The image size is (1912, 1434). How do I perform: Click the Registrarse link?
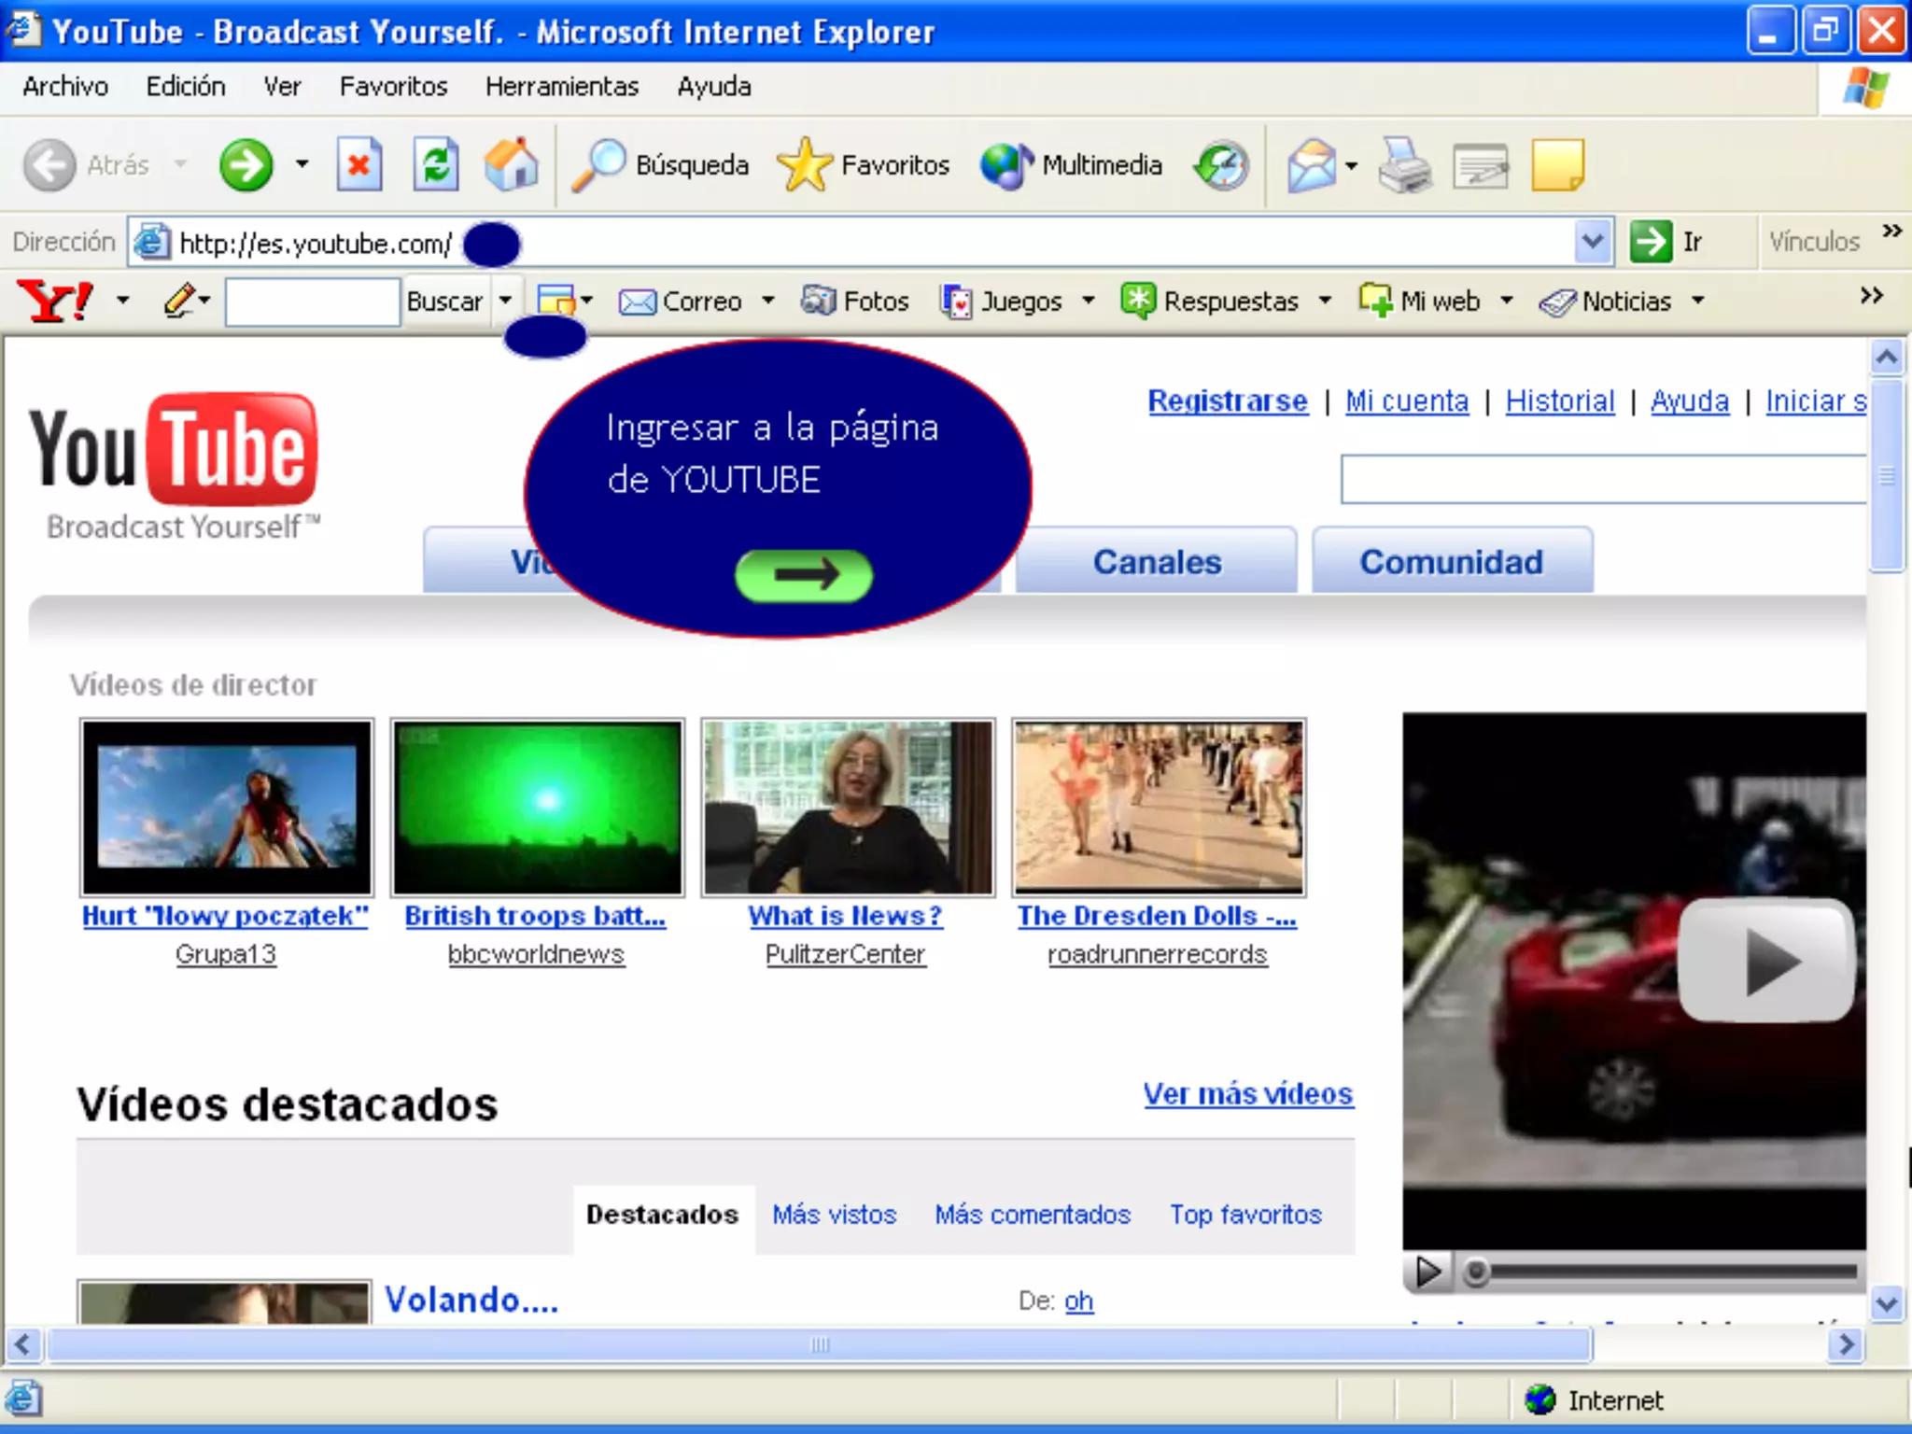point(1227,401)
